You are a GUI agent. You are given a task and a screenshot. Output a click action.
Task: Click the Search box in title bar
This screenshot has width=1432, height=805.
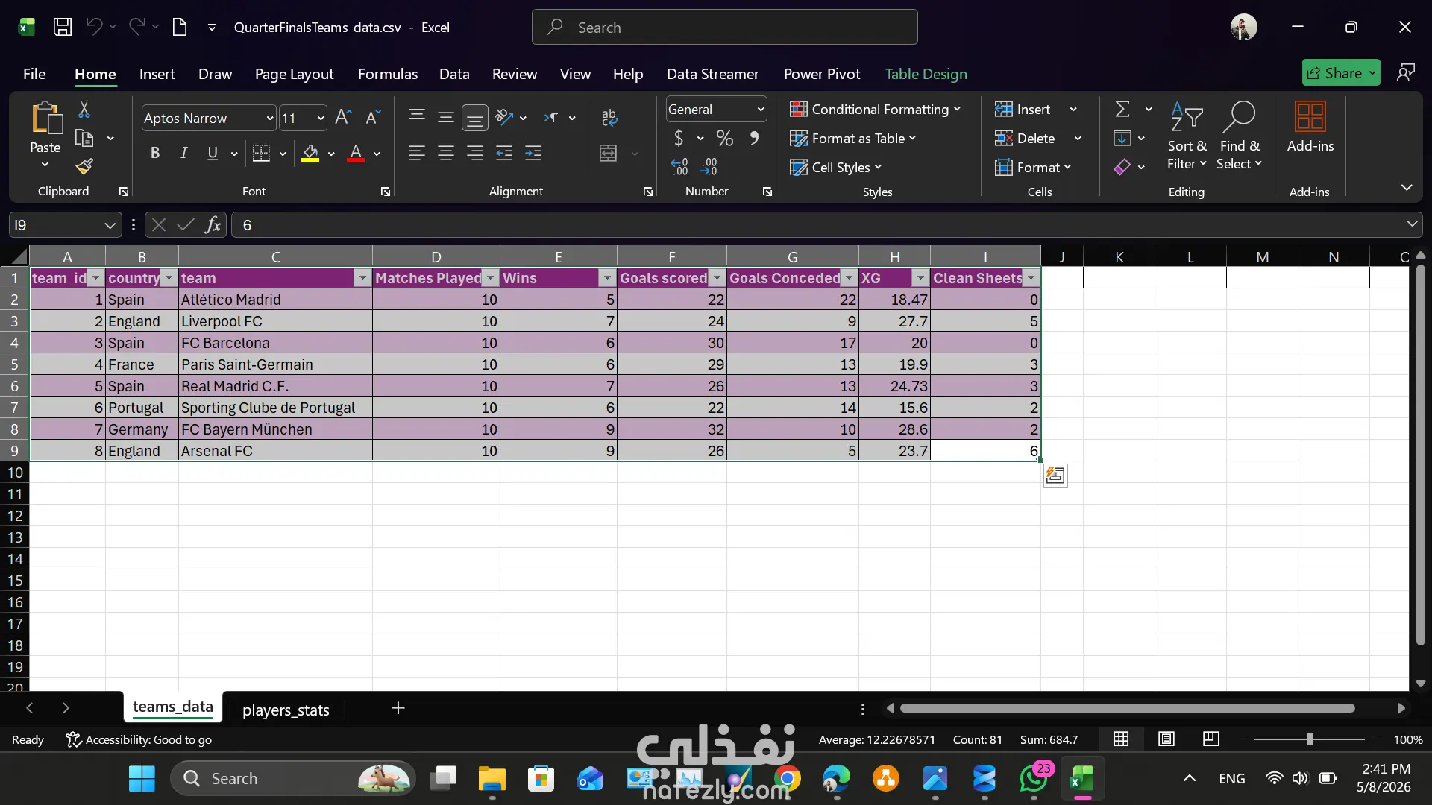pyautogui.click(x=724, y=28)
